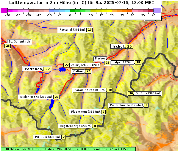178x151 pixels.
Task: Click the Augstenberg (3230m) label
Action: pos(76,126)
